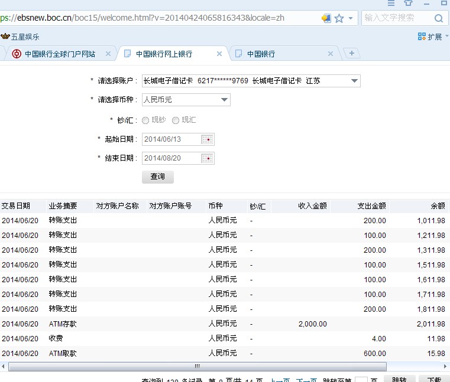Click the browser hamburger menu icon
The image size is (450, 382).
(391, 3)
